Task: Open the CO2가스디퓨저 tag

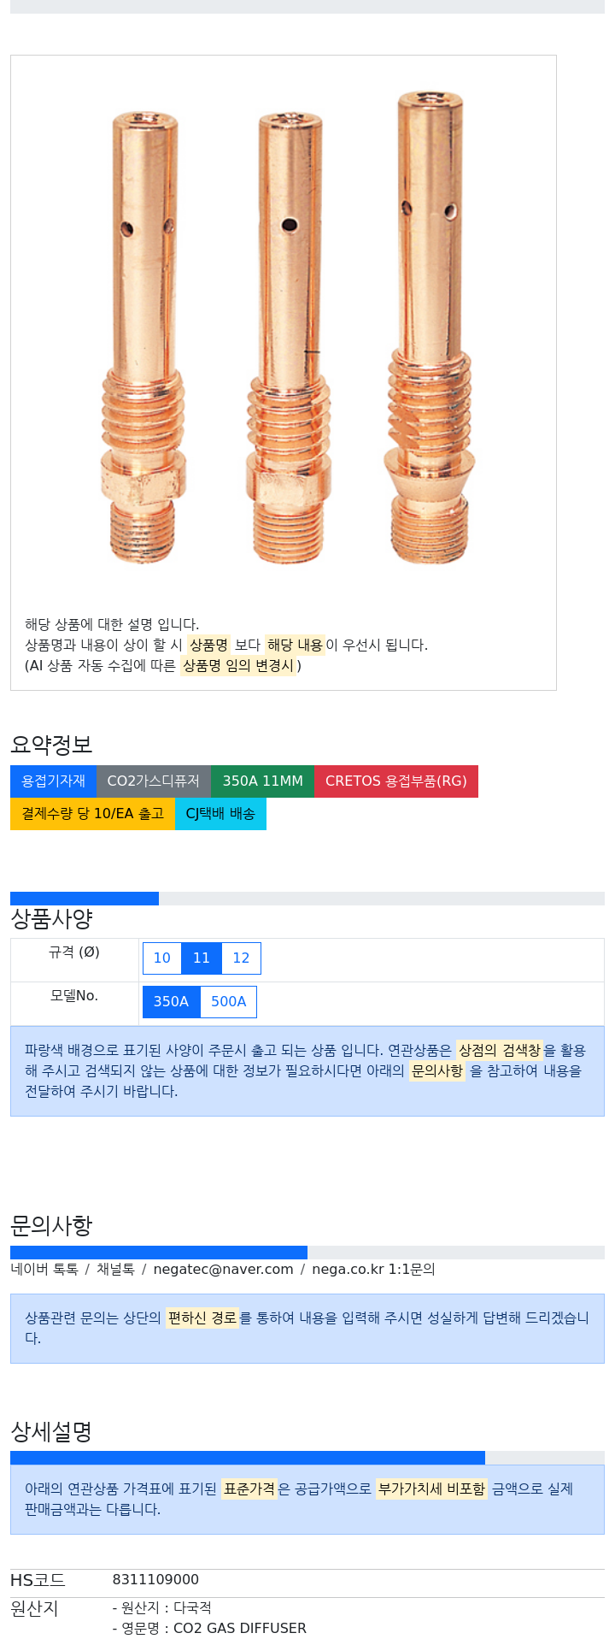Action: 153,781
